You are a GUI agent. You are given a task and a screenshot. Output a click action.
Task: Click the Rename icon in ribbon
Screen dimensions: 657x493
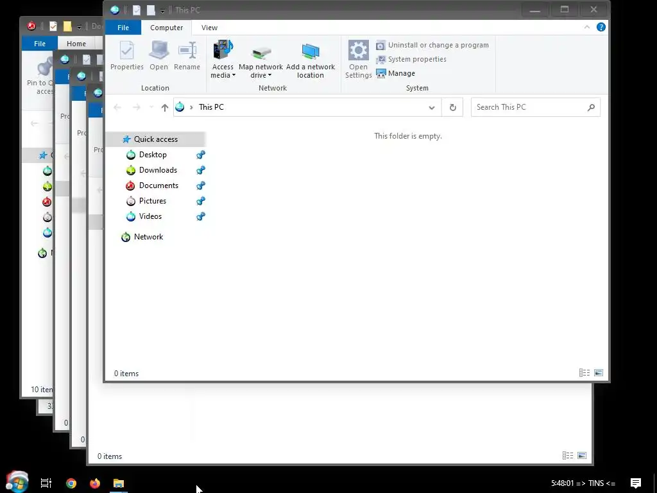point(187,50)
